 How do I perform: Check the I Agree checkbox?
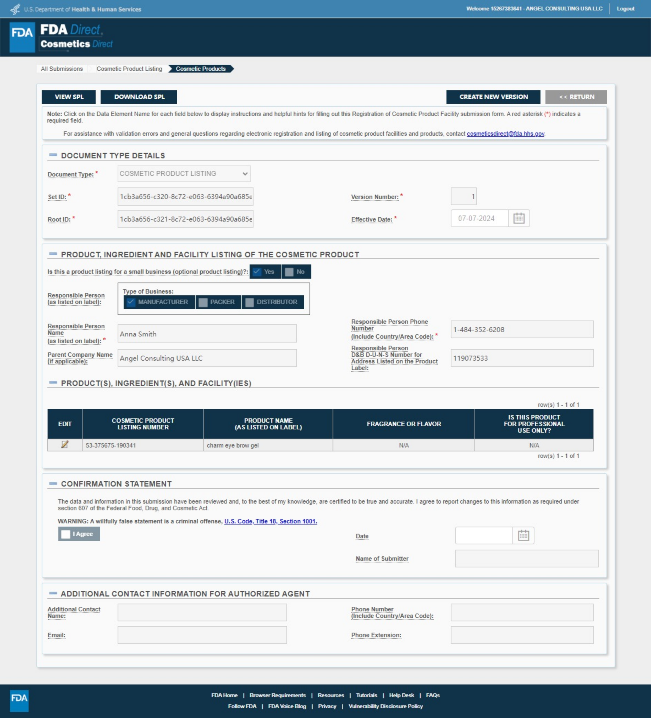click(66, 534)
